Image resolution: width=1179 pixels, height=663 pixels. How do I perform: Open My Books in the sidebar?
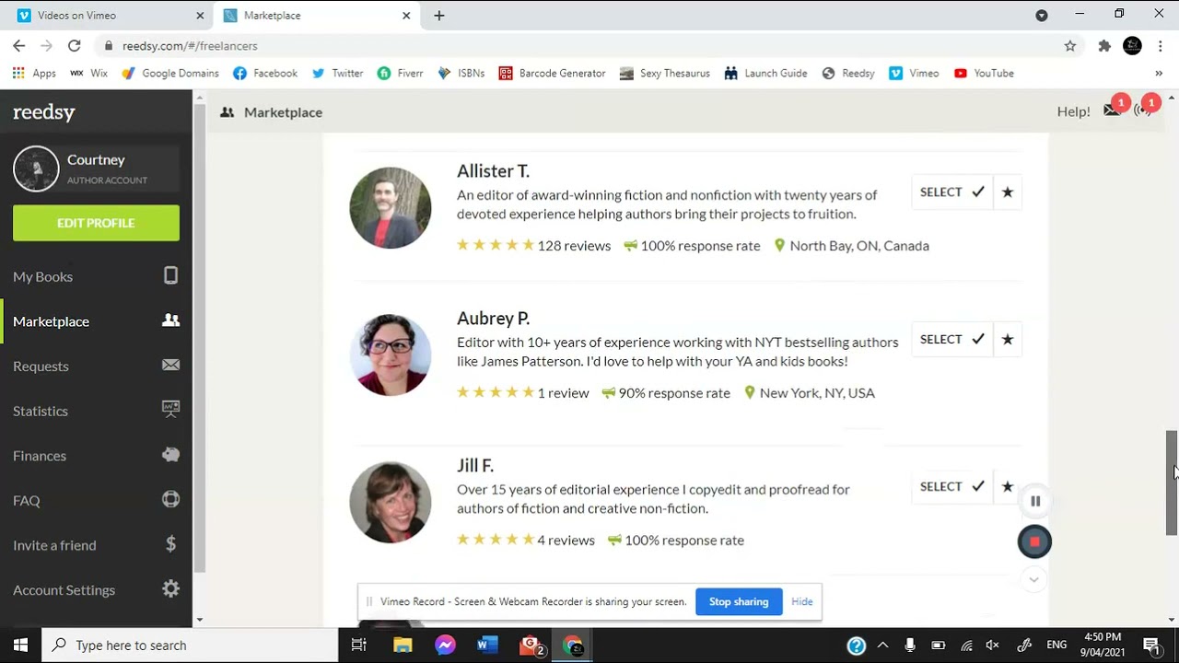point(96,276)
